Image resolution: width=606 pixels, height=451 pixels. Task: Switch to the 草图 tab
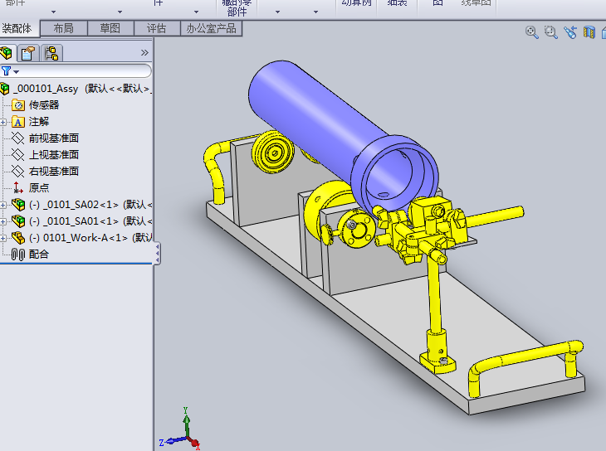click(110, 28)
